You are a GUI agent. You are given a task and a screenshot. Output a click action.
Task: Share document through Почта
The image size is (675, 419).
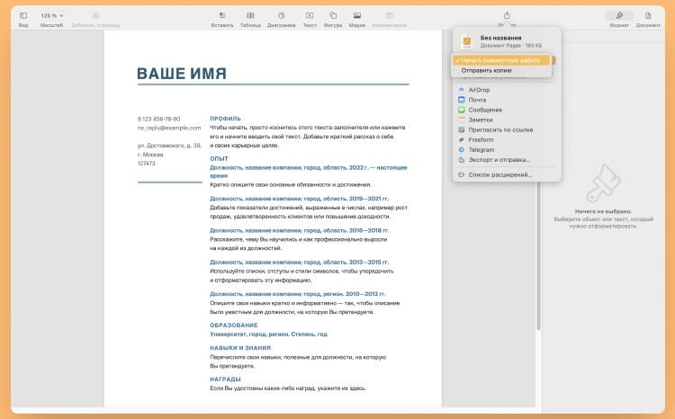tap(477, 100)
